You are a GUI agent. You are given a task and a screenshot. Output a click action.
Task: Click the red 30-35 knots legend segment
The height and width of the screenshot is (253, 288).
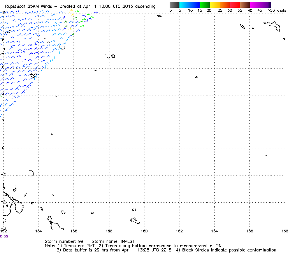(x=235, y=5)
